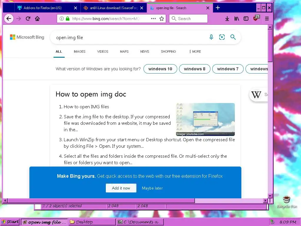Click the vertical scrollbar down arrow

(270, 196)
